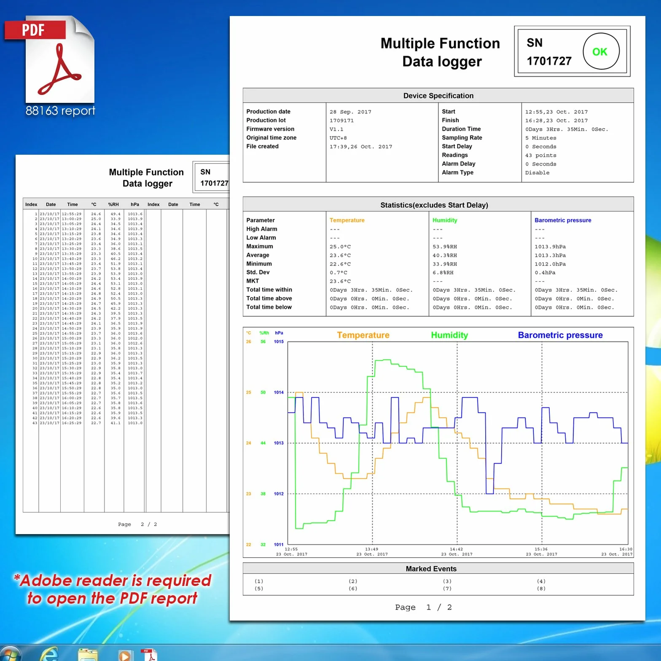The width and height of the screenshot is (661, 661).
Task: Select average pressure value "1013.3hPa"
Action: click(550, 255)
